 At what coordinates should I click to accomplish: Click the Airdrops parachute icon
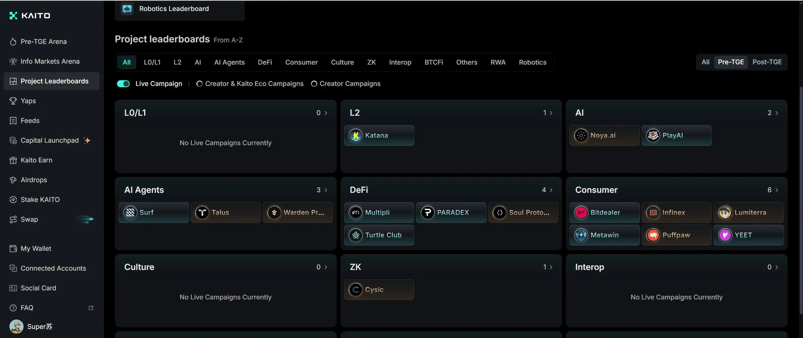(x=13, y=180)
